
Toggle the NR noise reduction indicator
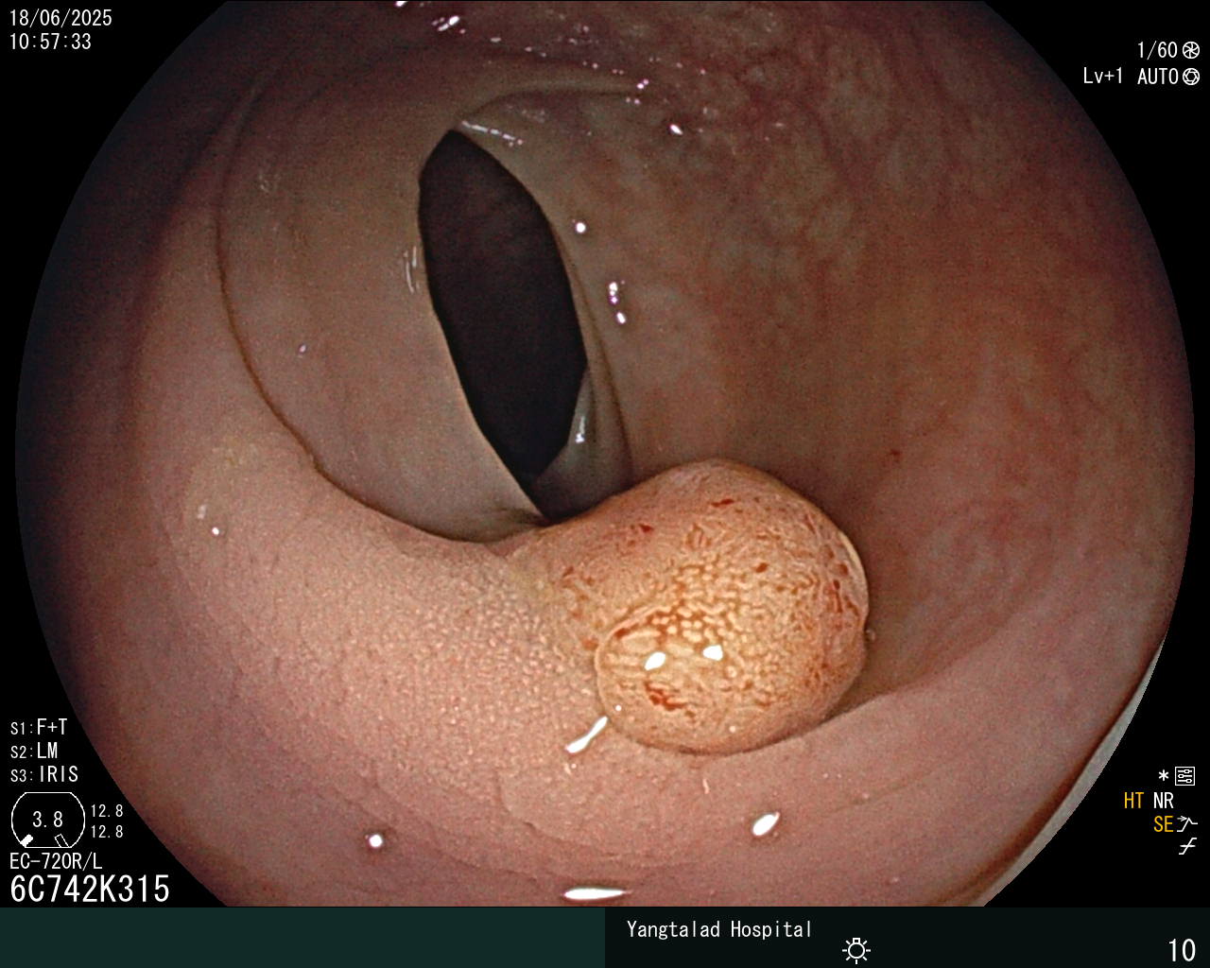click(1163, 802)
